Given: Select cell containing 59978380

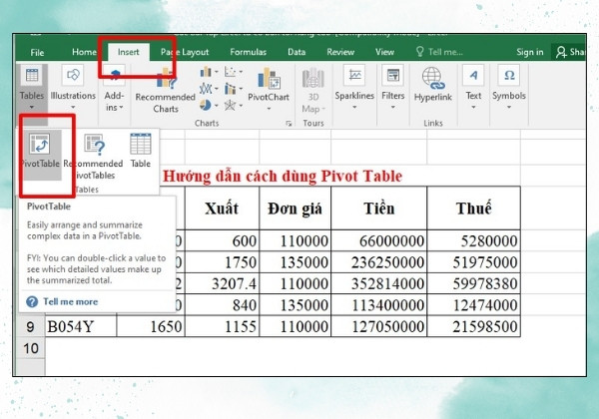Looking at the screenshot, I should 473,283.
